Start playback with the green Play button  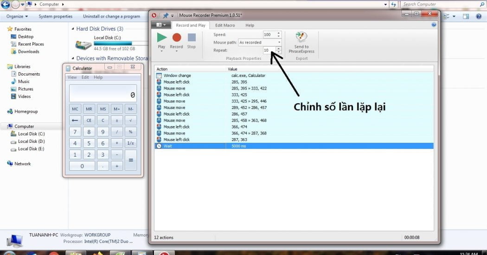pos(161,38)
